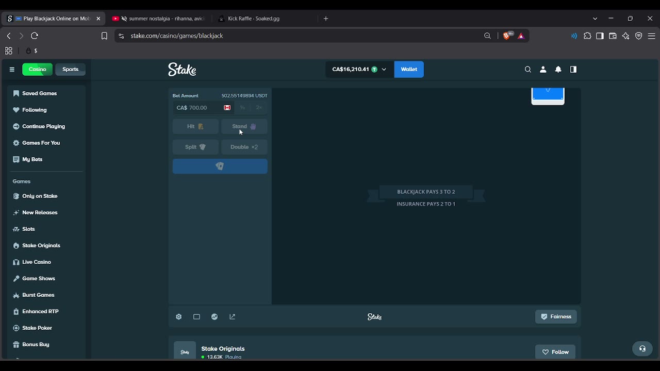Reload the page
The width and height of the screenshot is (660, 371).
(x=35, y=36)
